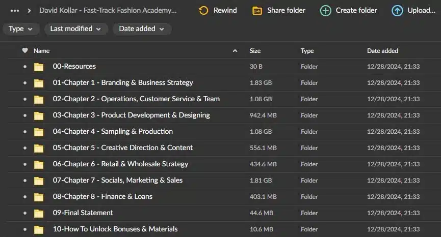This screenshot has width=441, height=237.
Task: Click the Upload arrow icon
Action: tap(397, 11)
